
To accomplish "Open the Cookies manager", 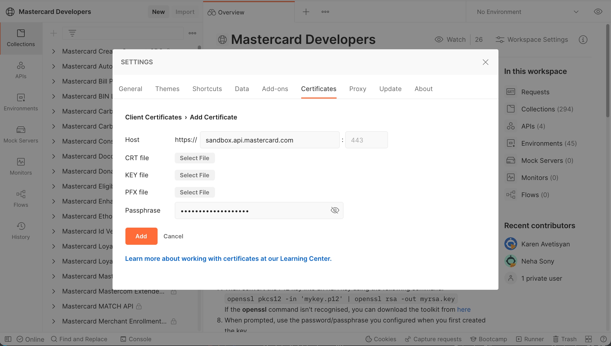I will pos(380,339).
